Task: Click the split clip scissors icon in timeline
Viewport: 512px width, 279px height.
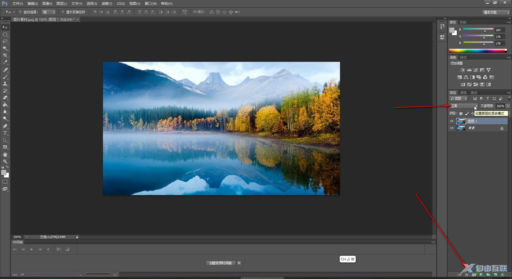Action: (x=59, y=249)
